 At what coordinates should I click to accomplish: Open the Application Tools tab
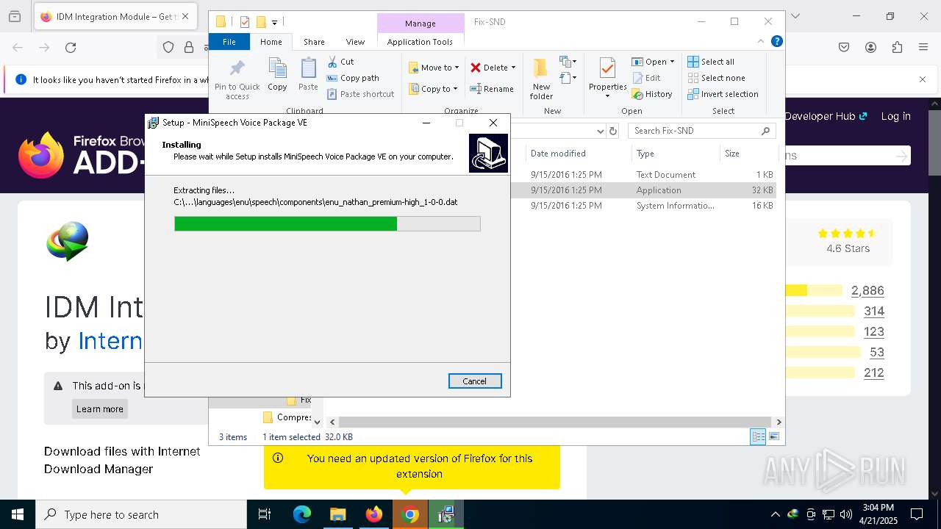(x=420, y=42)
